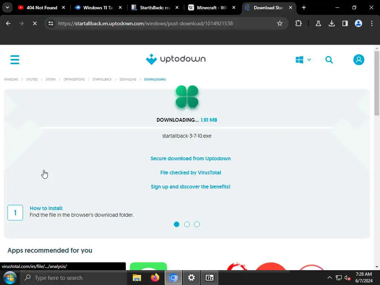Open File Explorer from the taskbar

pos(137,278)
